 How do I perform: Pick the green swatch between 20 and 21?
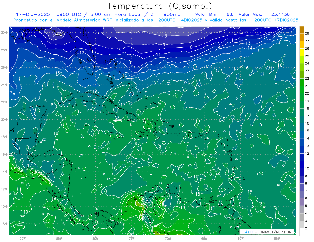click(302, 90)
